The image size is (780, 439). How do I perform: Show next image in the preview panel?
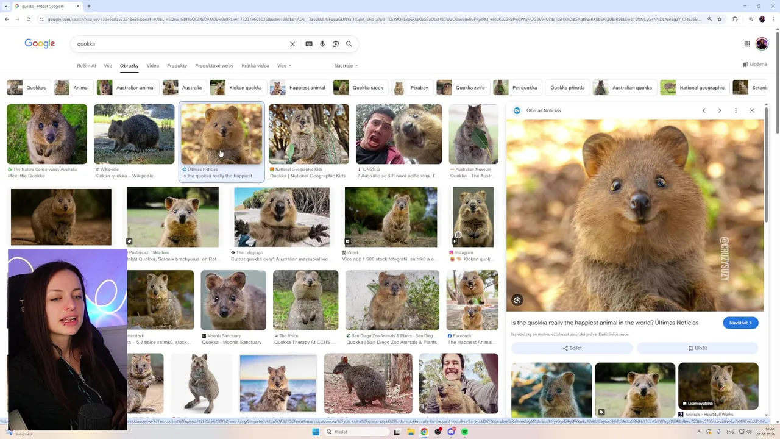[x=720, y=110]
